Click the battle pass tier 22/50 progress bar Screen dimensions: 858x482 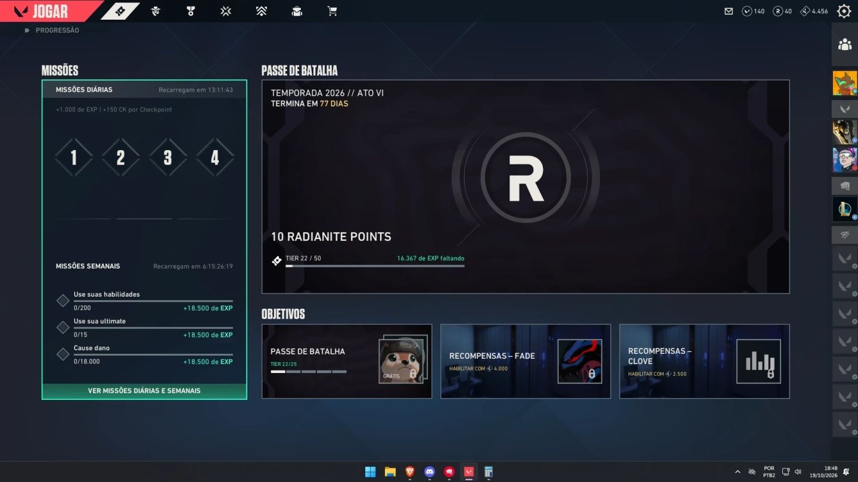pos(375,266)
